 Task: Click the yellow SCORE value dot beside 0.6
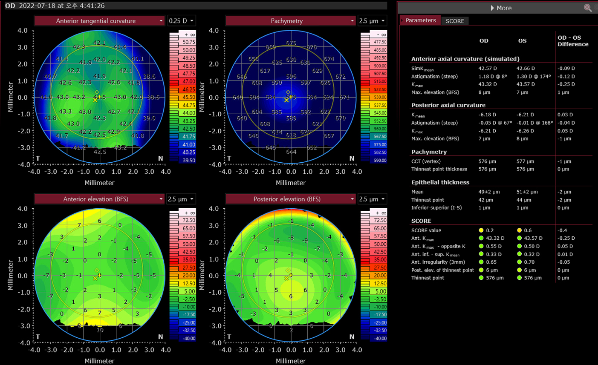tap(519, 230)
